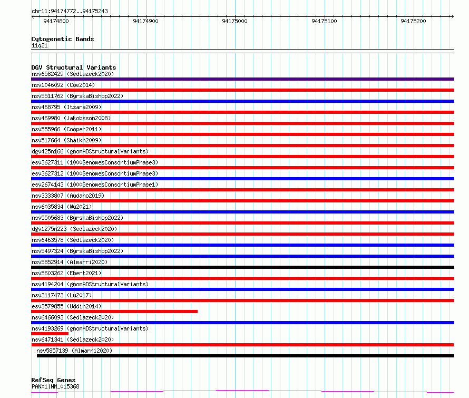
Task: Click chr11:94174772..94175243 coordinates
Action: [x=70, y=12]
